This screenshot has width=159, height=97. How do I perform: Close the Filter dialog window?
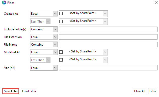156,3
